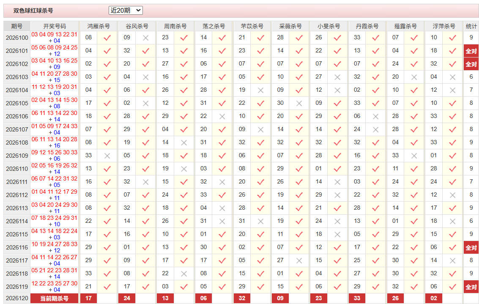This screenshot has width=479, height=304.
Task: Click the cross mark for 蒹露杀号 in row 2026103
Action: click(x=414, y=77)
